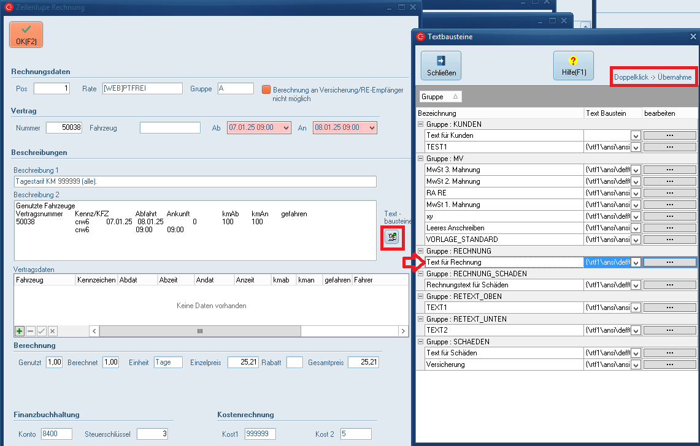Click the OK(F2) confirm button

(x=26, y=35)
